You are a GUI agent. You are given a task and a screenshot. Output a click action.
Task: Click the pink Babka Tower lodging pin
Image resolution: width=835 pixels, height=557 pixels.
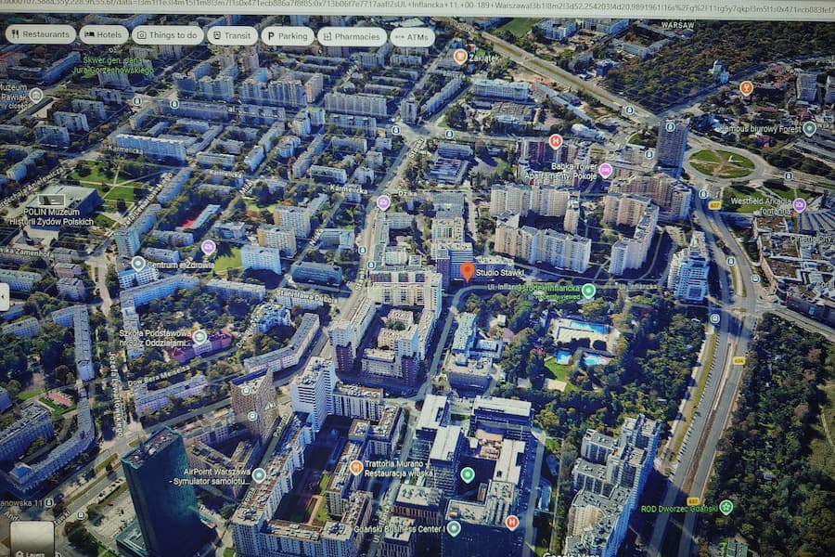[605, 171]
